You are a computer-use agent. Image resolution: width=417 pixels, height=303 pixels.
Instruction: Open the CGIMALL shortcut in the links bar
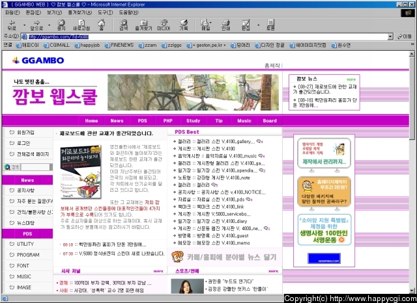(57, 46)
